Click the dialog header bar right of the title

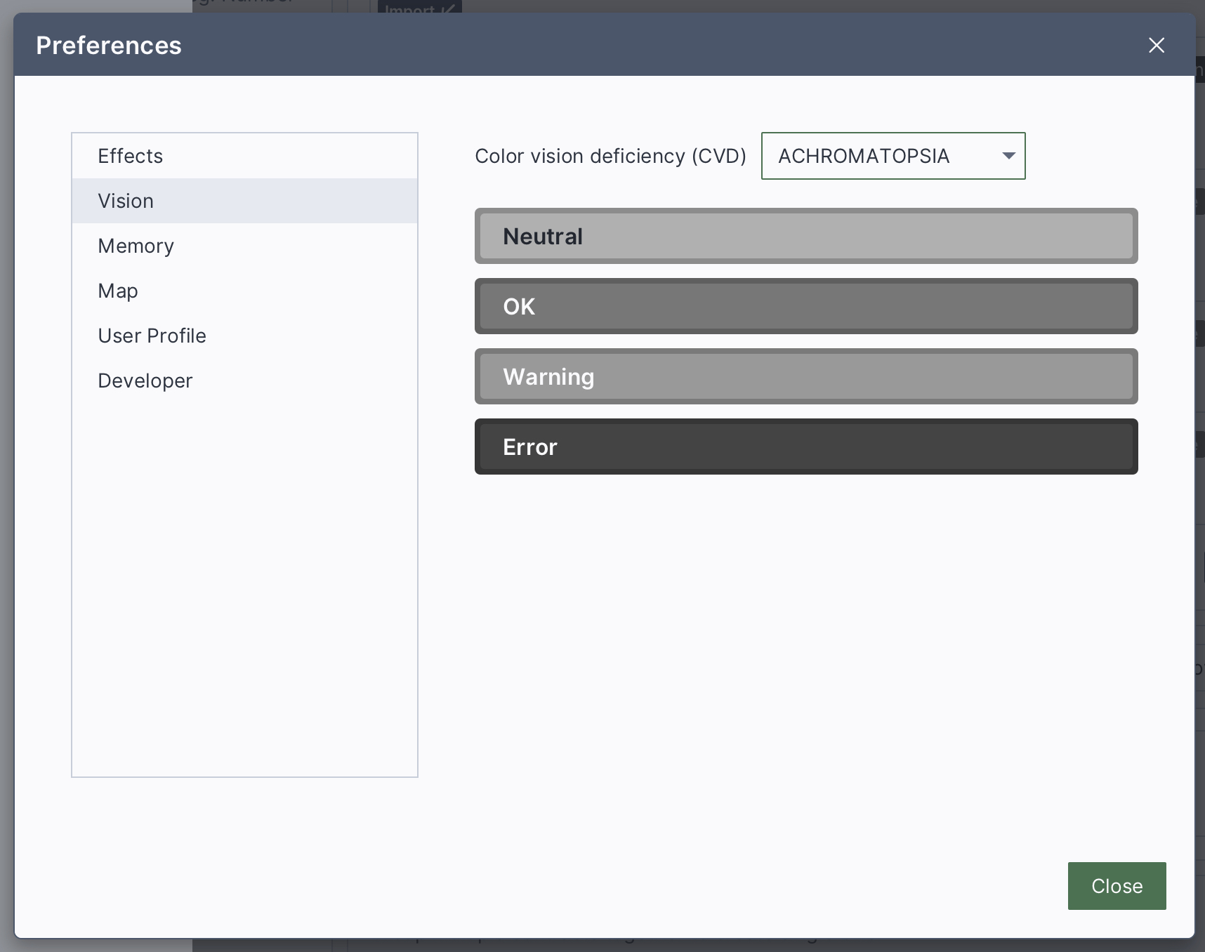pyautogui.click(x=632, y=46)
